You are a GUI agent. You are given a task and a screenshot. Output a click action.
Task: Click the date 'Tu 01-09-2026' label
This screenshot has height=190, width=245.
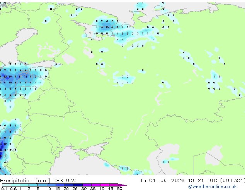[x=162, y=181]
